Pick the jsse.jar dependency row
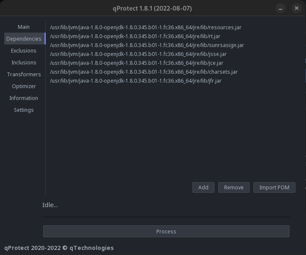 [138, 54]
